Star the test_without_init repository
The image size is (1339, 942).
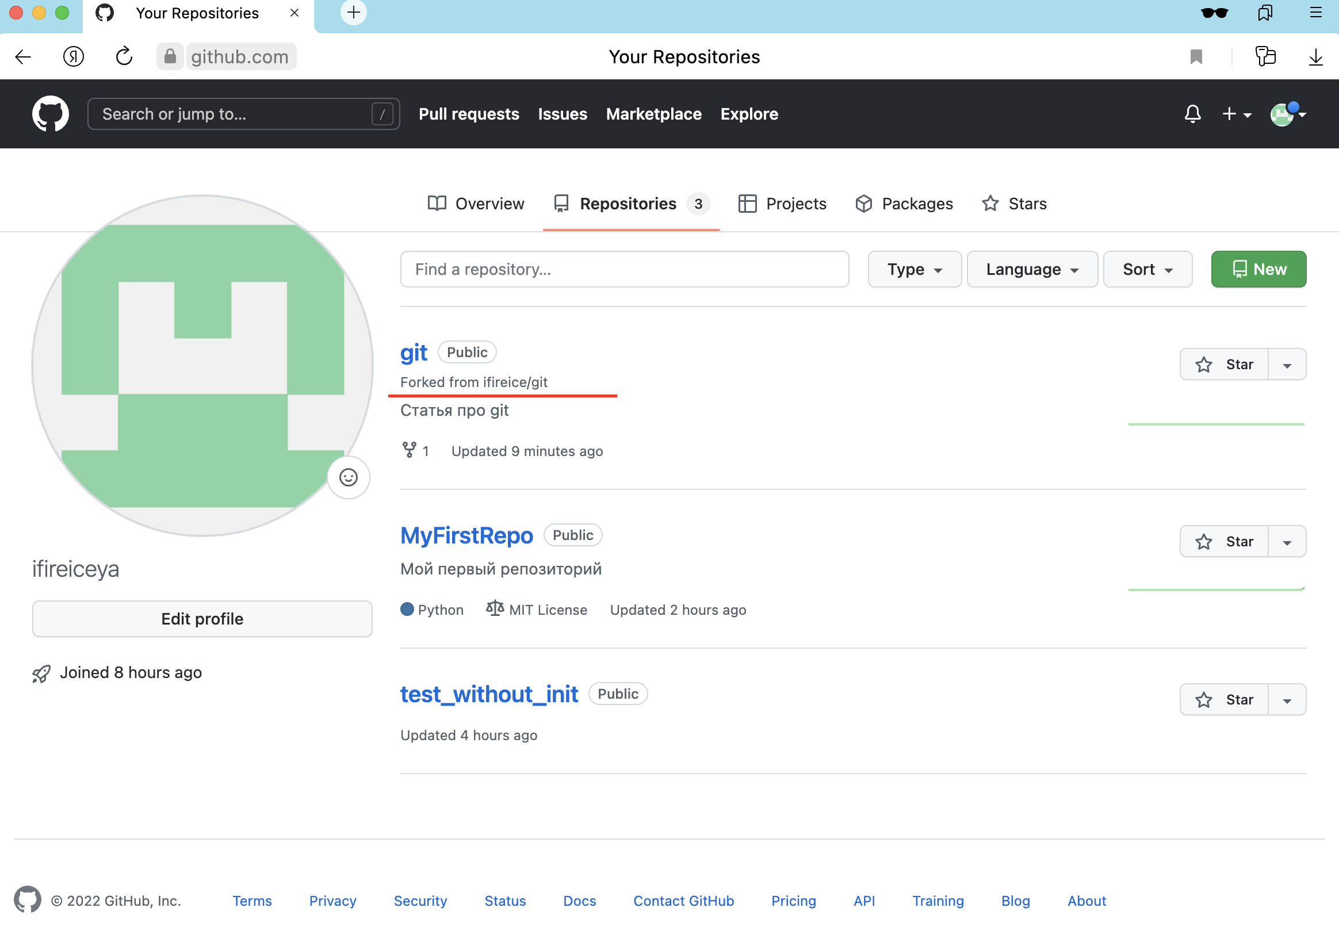click(x=1223, y=699)
